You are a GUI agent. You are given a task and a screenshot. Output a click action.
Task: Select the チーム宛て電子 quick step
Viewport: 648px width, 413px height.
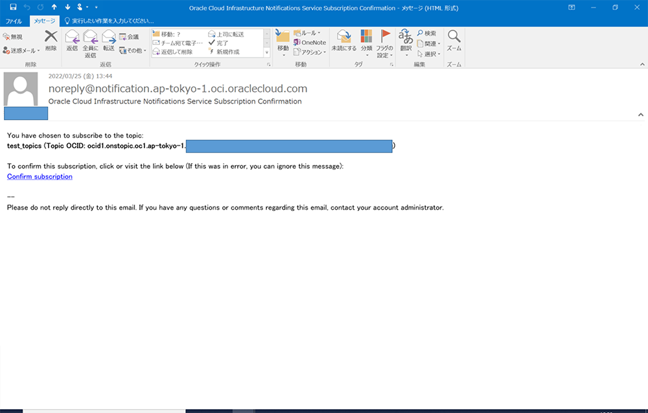[178, 43]
